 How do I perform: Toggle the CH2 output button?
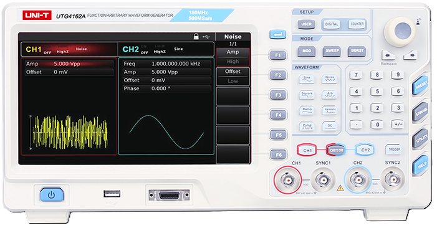pyautogui.click(x=365, y=150)
